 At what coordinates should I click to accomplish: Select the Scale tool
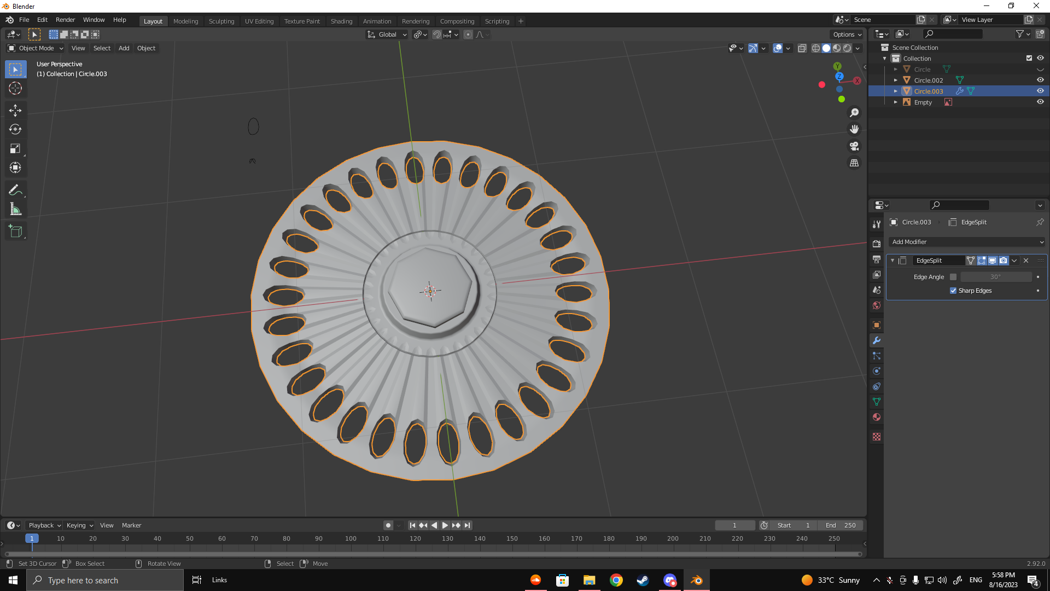coord(15,149)
